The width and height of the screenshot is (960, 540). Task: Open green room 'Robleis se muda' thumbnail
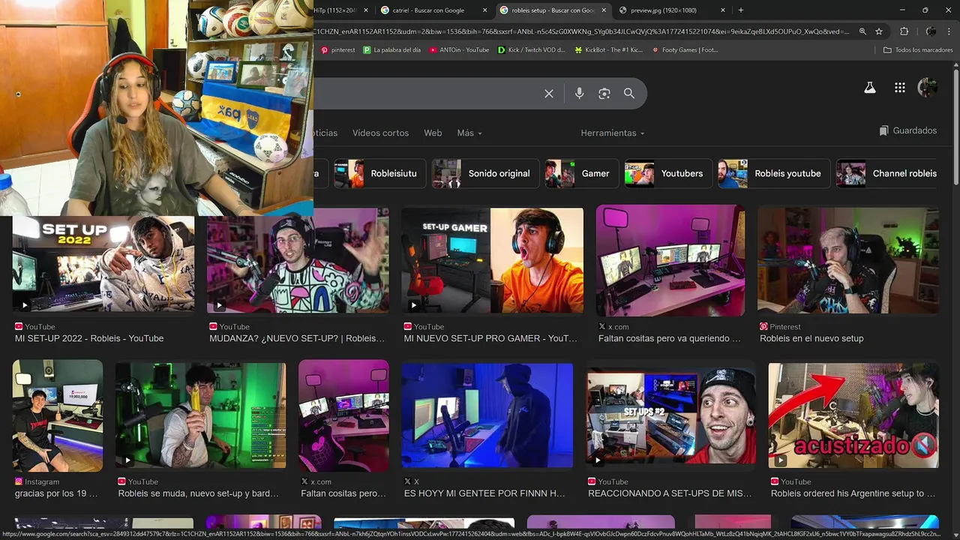coord(200,415)
